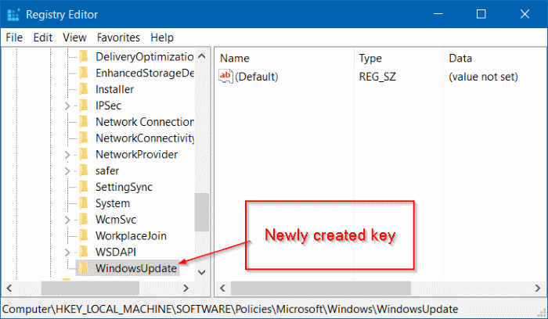This screenshot has width=548, height=319.
Task: Open the View menu
Action: [x=74, y=38]
